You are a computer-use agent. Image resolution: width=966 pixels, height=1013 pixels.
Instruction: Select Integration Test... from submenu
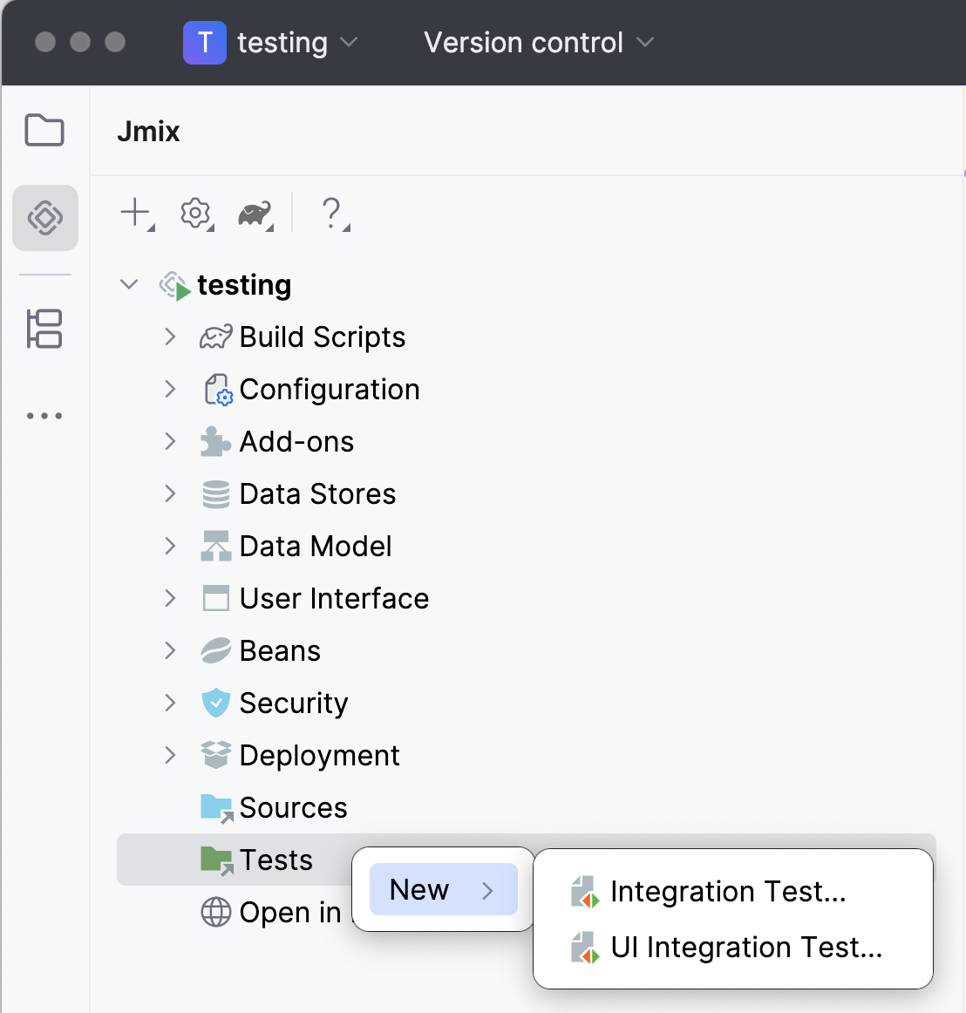coord(727,891)
